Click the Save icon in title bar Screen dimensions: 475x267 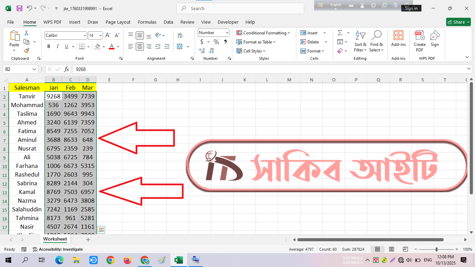(19, 8)
